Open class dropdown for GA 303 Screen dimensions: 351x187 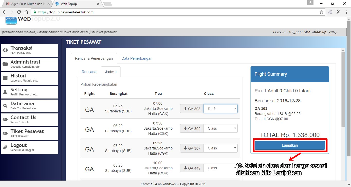click(x=220, y=109)
